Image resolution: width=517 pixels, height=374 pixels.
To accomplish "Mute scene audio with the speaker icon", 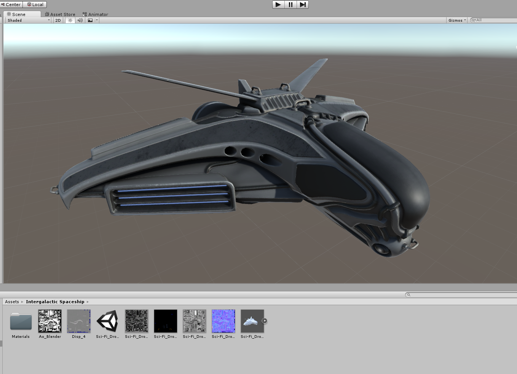I will pos(80,20).
